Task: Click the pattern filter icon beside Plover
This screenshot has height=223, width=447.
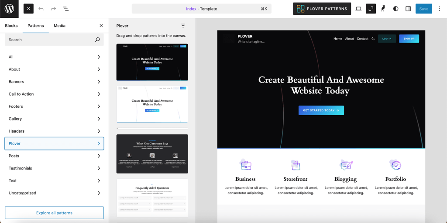Action: 183,26
